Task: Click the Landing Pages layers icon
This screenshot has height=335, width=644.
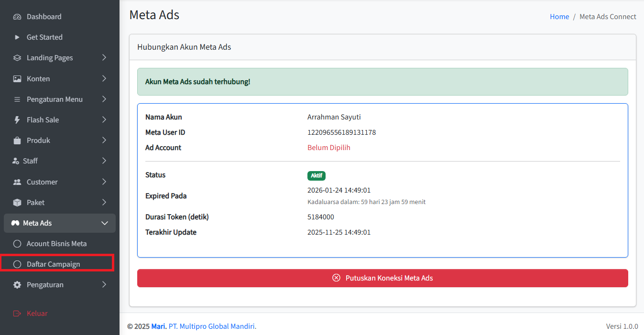Action: [x=17, y=58]
